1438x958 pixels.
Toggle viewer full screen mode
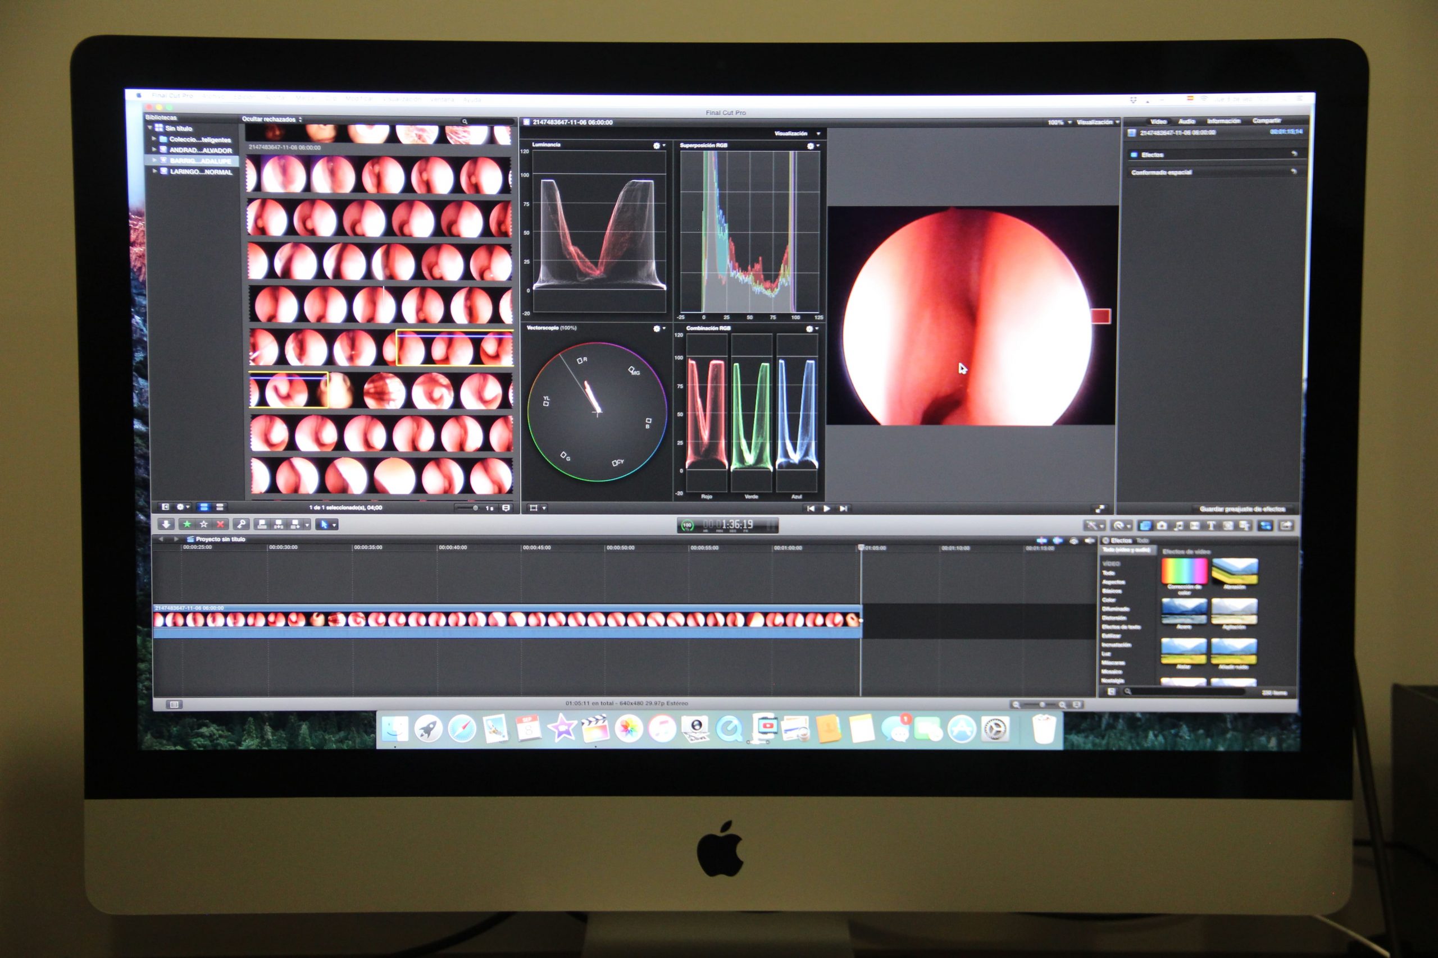pyautogui.click(x=1100, y=508)
